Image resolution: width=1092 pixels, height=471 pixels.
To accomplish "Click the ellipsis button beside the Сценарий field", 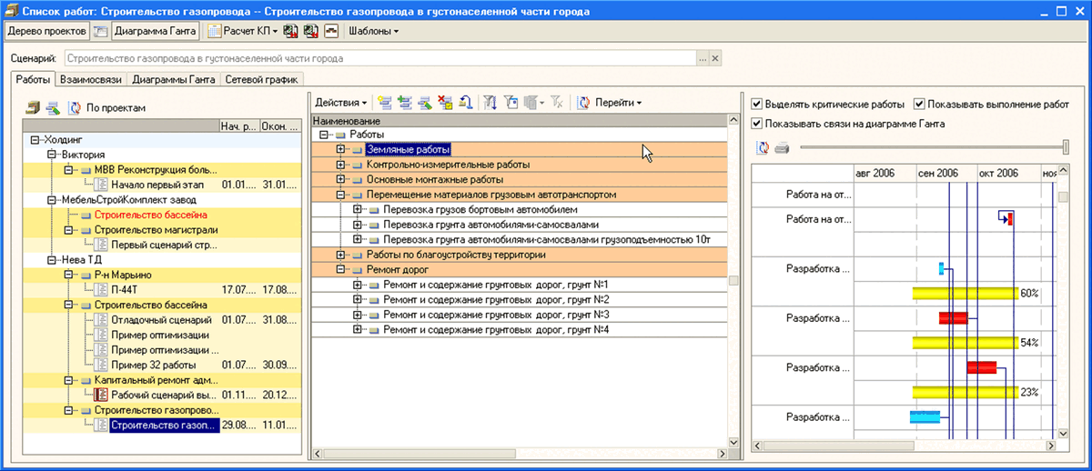I will (x=703, y=58).
